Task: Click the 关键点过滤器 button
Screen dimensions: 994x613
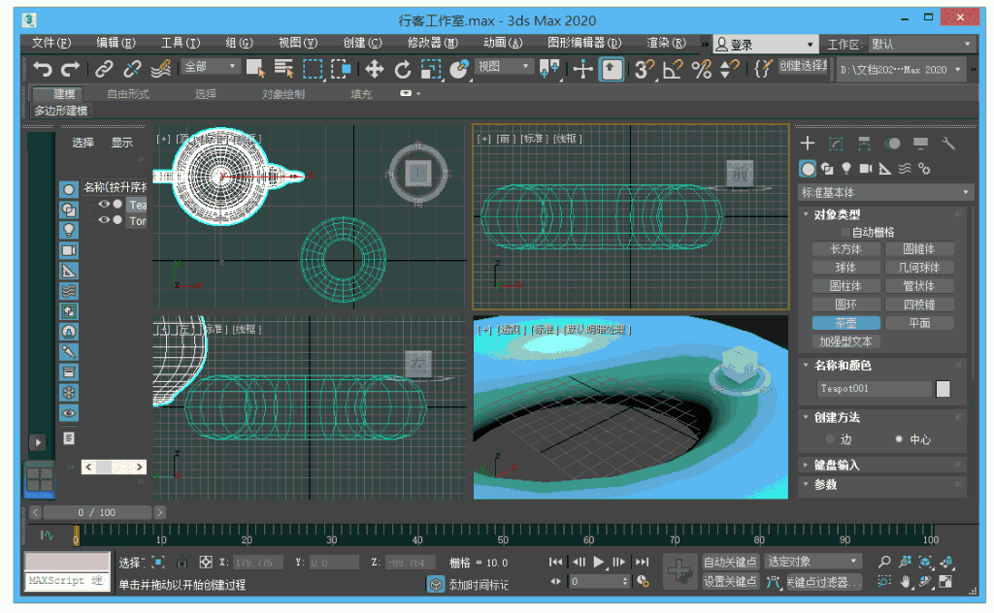Action: tap(823, 581)
